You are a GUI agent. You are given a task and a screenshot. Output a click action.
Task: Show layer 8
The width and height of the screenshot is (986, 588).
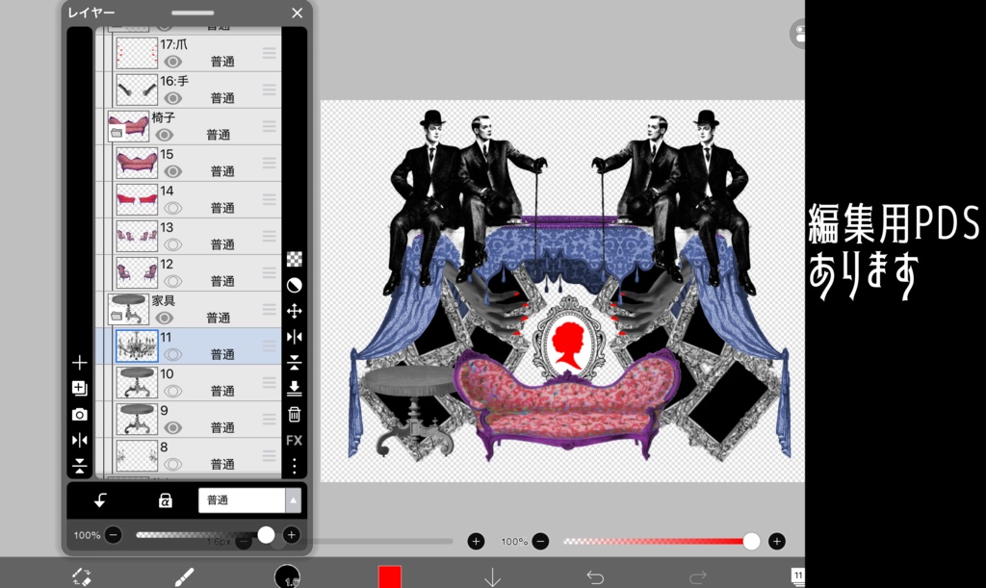(173, 464)
